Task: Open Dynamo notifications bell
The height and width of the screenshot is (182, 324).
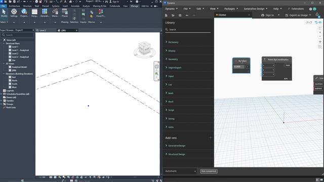Action: [317, 15]
